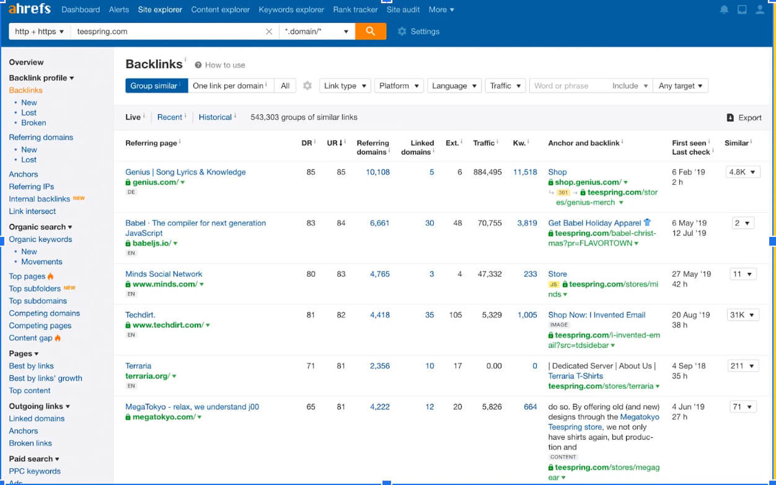The width and height of the screenshot is (776, 485).
Task: Clear the teespring.com search field
Action: tap(269, 32)
